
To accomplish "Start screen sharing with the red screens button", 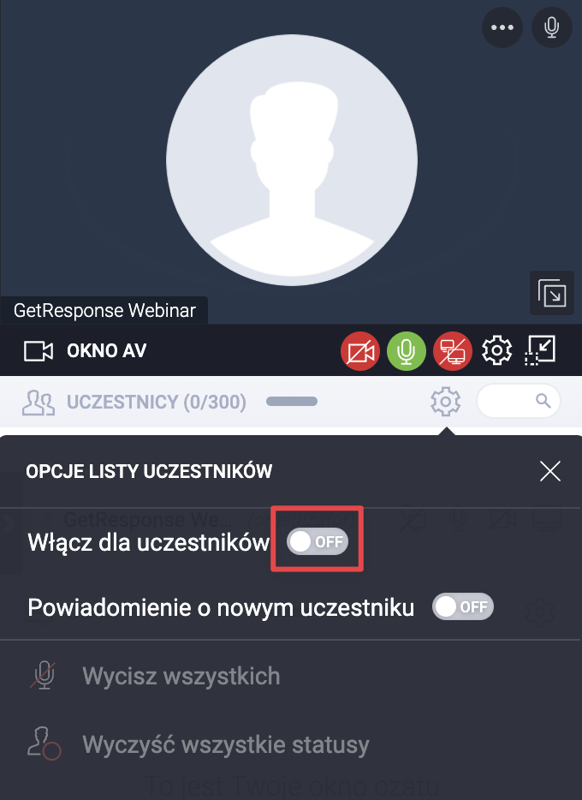I will pyautogui.click(x=453, y=351).
